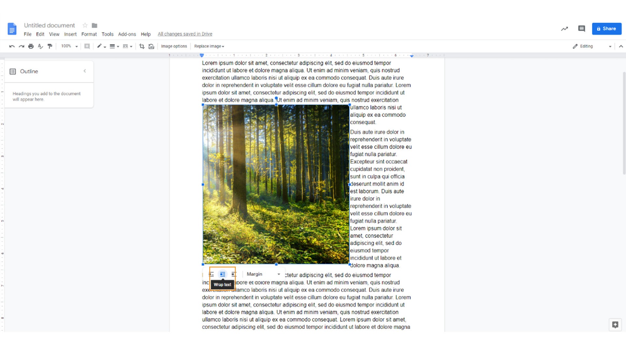
Task: Select the break text layout icon
Action: click(232, 274)
